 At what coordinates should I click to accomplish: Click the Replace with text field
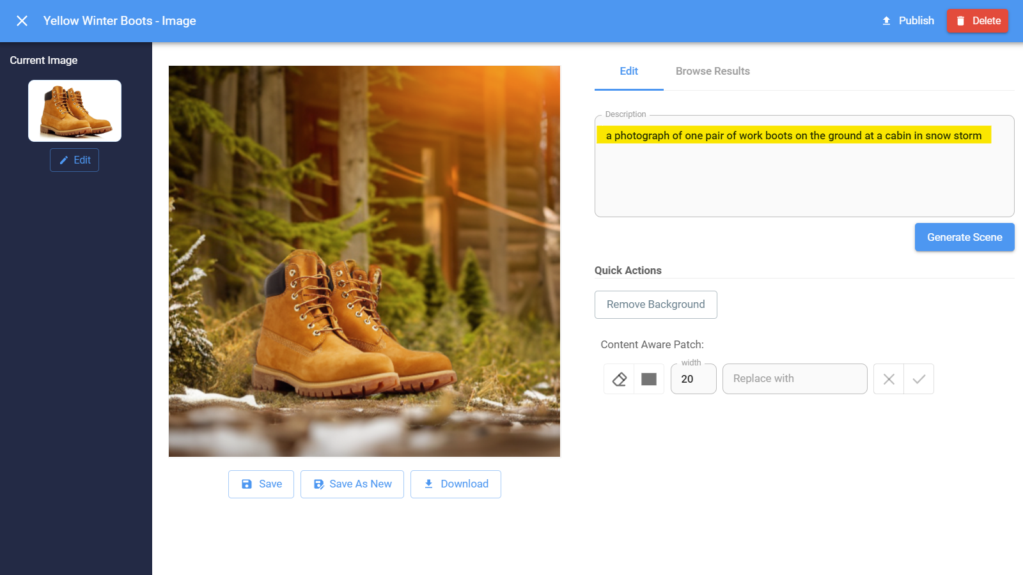click(x=794, y=378)
